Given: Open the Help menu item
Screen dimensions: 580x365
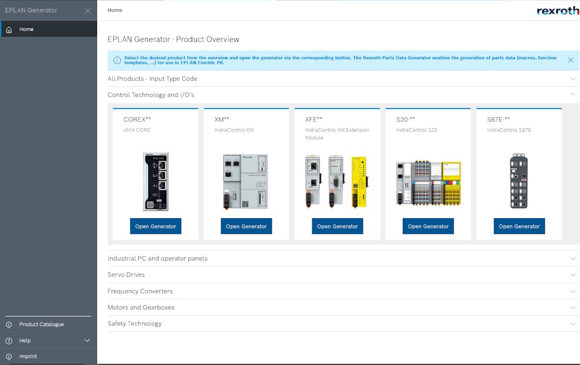Looking at the screenshot, I should (x=48, y=340).
